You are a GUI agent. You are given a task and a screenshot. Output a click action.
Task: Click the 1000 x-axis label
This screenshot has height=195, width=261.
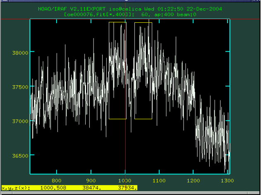tap(125, 181)
